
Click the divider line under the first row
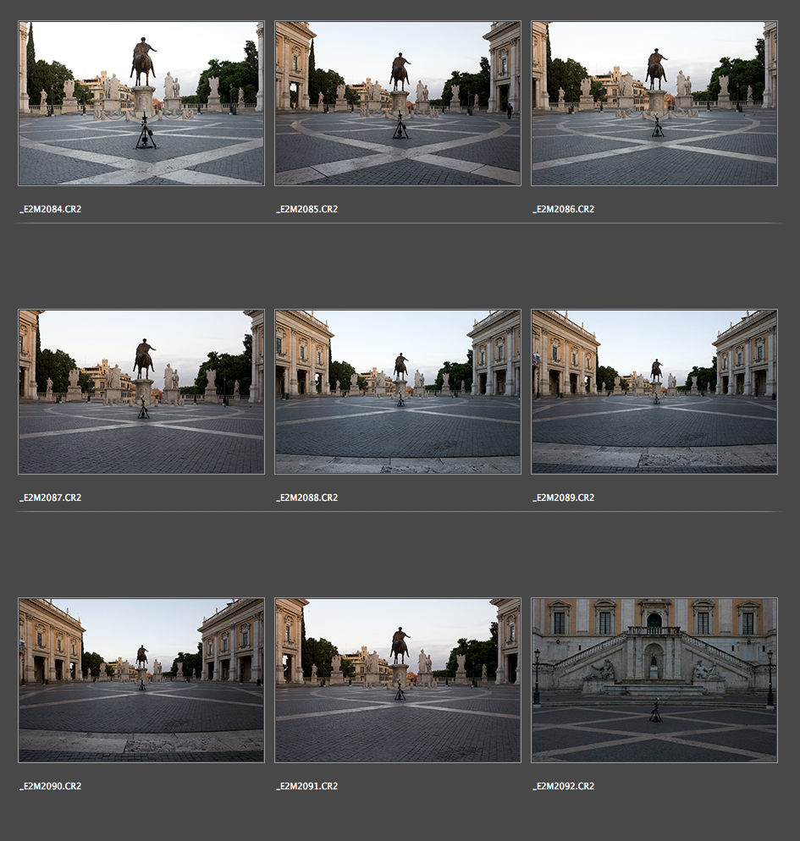click(400, 223)
